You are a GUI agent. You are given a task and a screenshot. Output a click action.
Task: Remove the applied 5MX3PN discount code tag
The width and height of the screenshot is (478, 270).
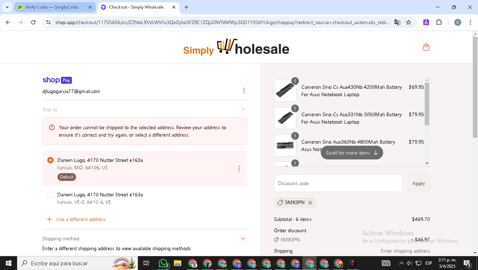coord(310,203)
